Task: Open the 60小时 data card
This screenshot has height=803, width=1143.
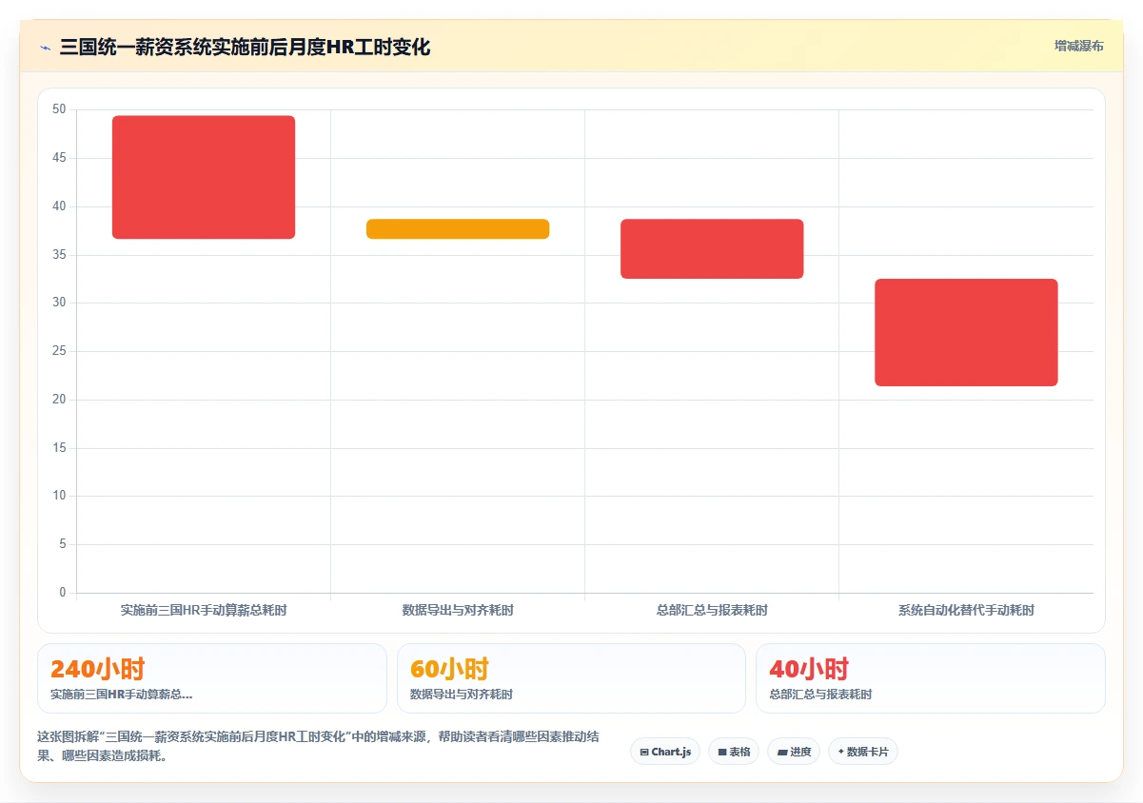Action: [571, 678]
